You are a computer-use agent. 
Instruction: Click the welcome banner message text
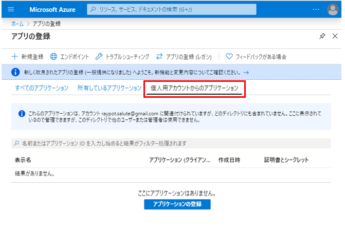pyautogui.click(x=132, y=72)
